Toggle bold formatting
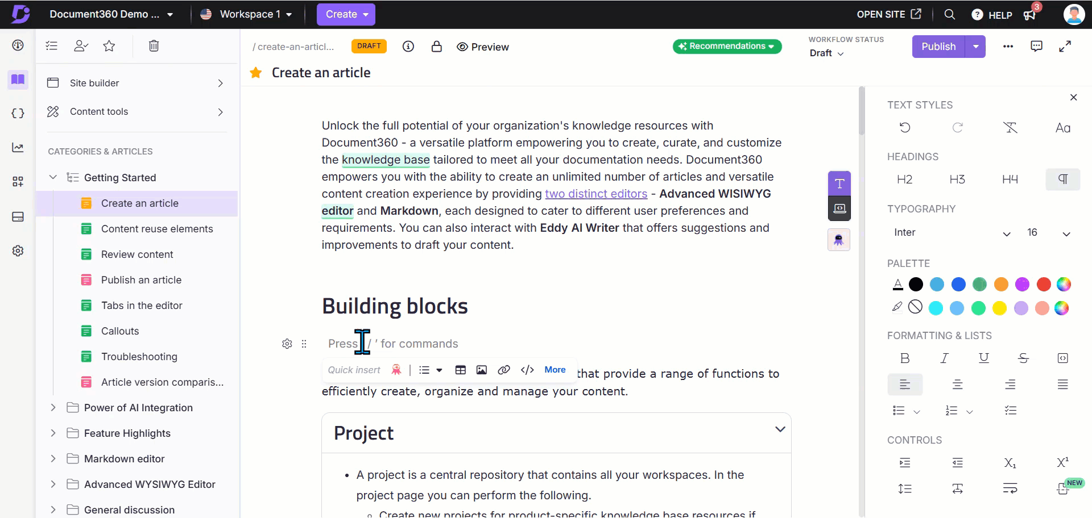The image size is (1092, 518). tap(905, 358)
